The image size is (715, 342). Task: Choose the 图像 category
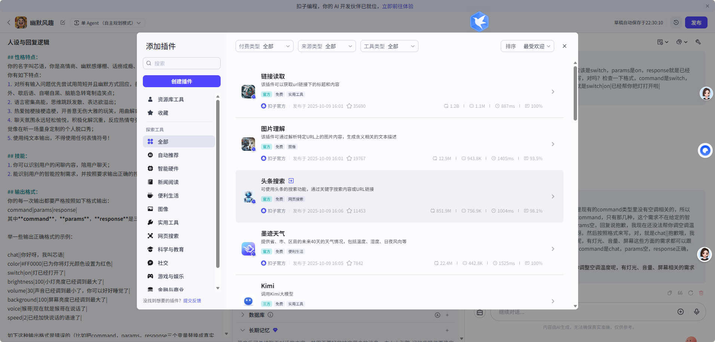179,209
